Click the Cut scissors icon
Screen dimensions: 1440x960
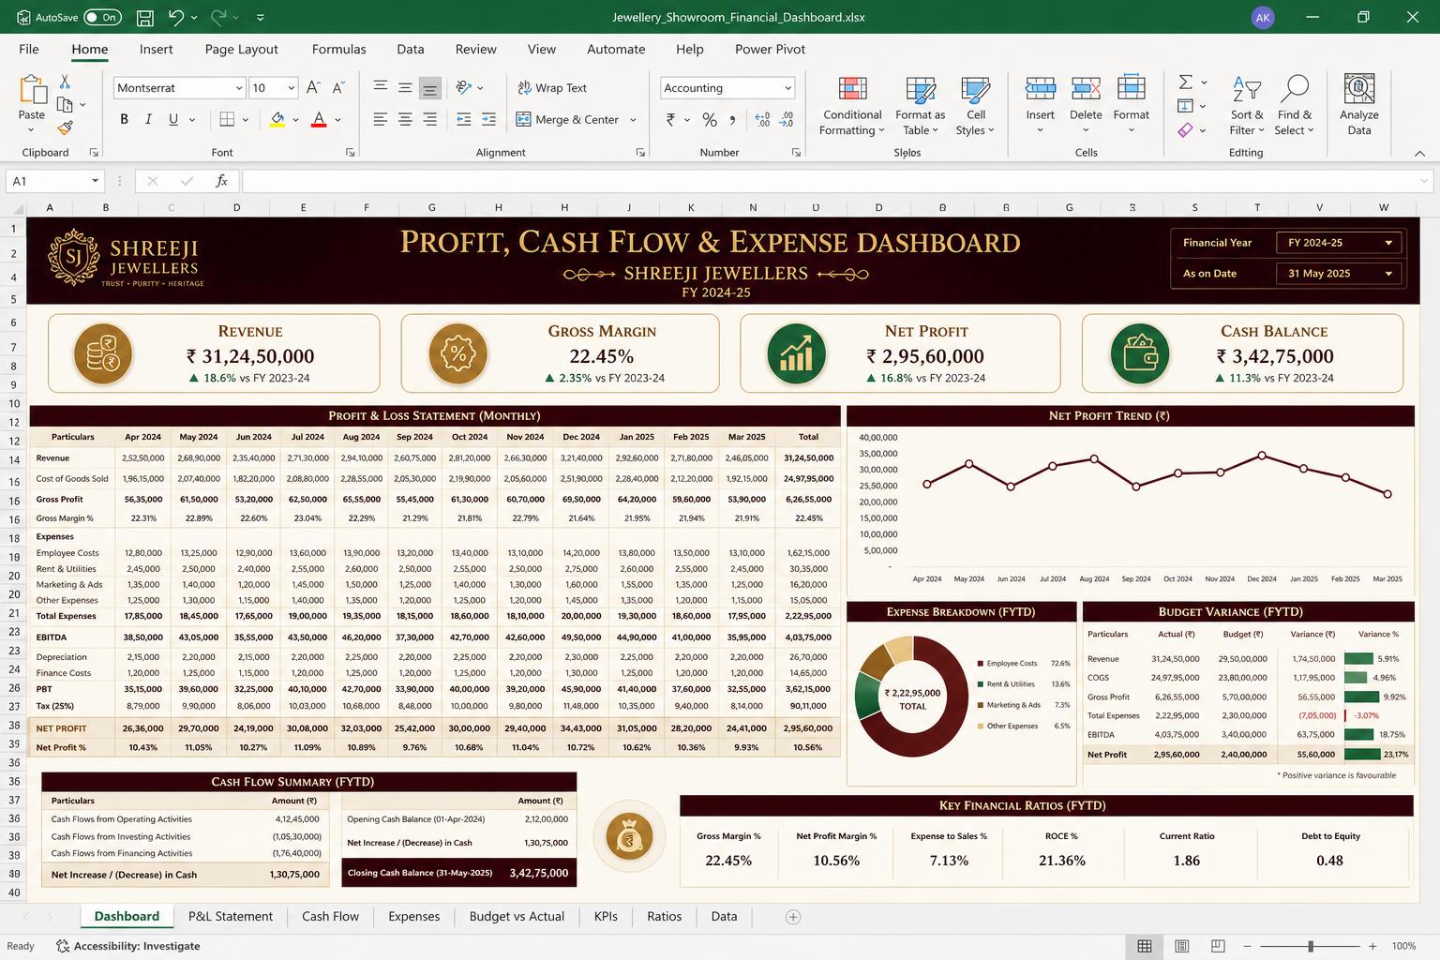[65, 82]
